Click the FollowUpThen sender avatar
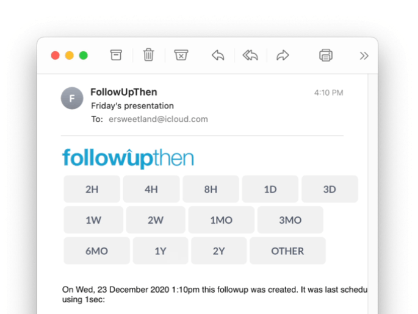The height and width of the screenshot is (314, 418). point(72,98)
